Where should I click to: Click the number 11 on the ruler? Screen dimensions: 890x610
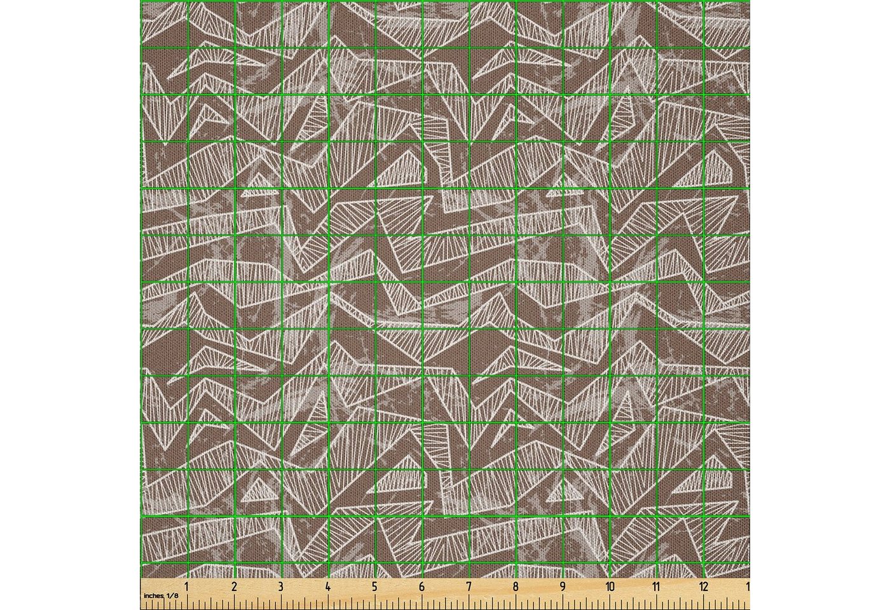click(x=657, y=586)
